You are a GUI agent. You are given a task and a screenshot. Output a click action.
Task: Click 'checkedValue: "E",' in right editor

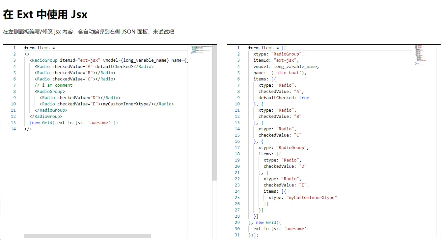pyautogui.click(x=287, y=185)
